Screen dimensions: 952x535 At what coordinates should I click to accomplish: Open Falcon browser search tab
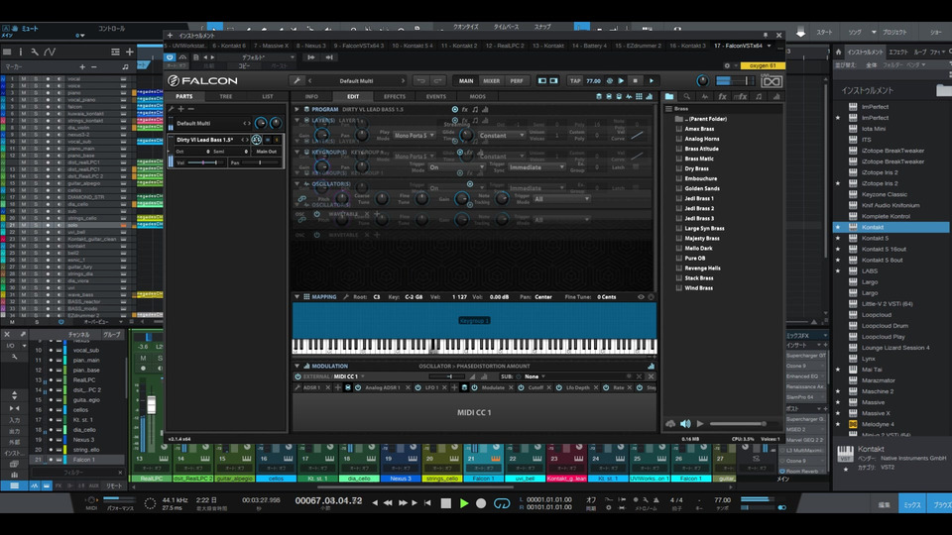coord(686,96)
